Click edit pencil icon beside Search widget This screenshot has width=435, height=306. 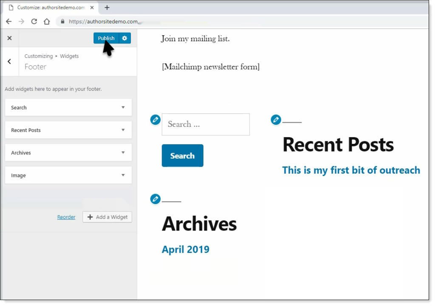[155, 120]
